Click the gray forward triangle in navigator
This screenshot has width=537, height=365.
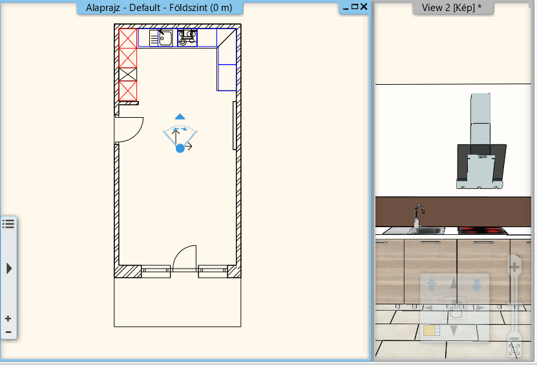click(x=454, y=283)
